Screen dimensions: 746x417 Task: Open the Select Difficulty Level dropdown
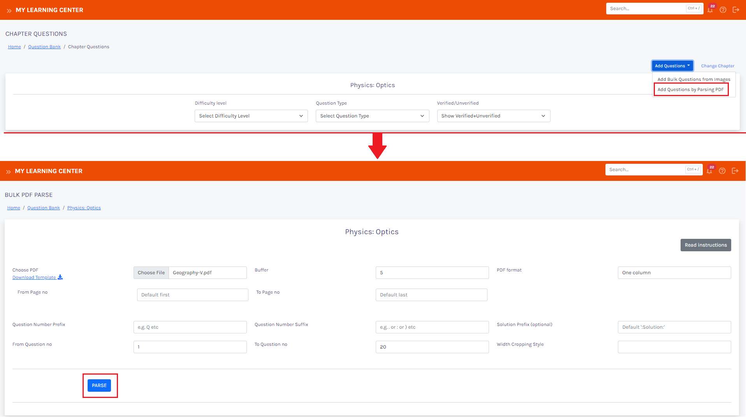pyautogui.click(x=251, y=116)
